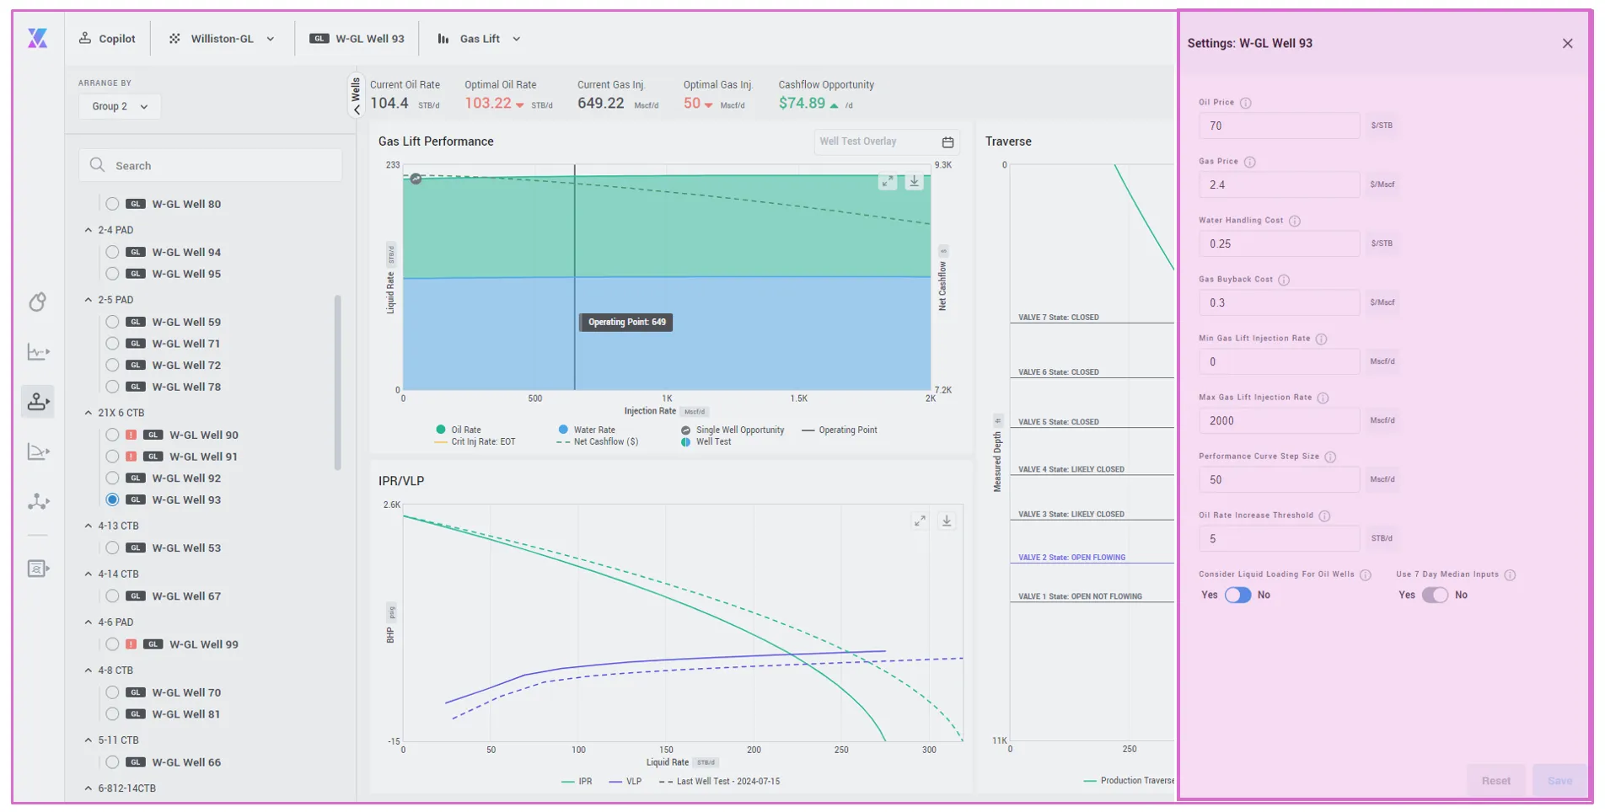Click the wells Search field
This screenshot has width=1605, height=812.
click(x=211, y=165)
